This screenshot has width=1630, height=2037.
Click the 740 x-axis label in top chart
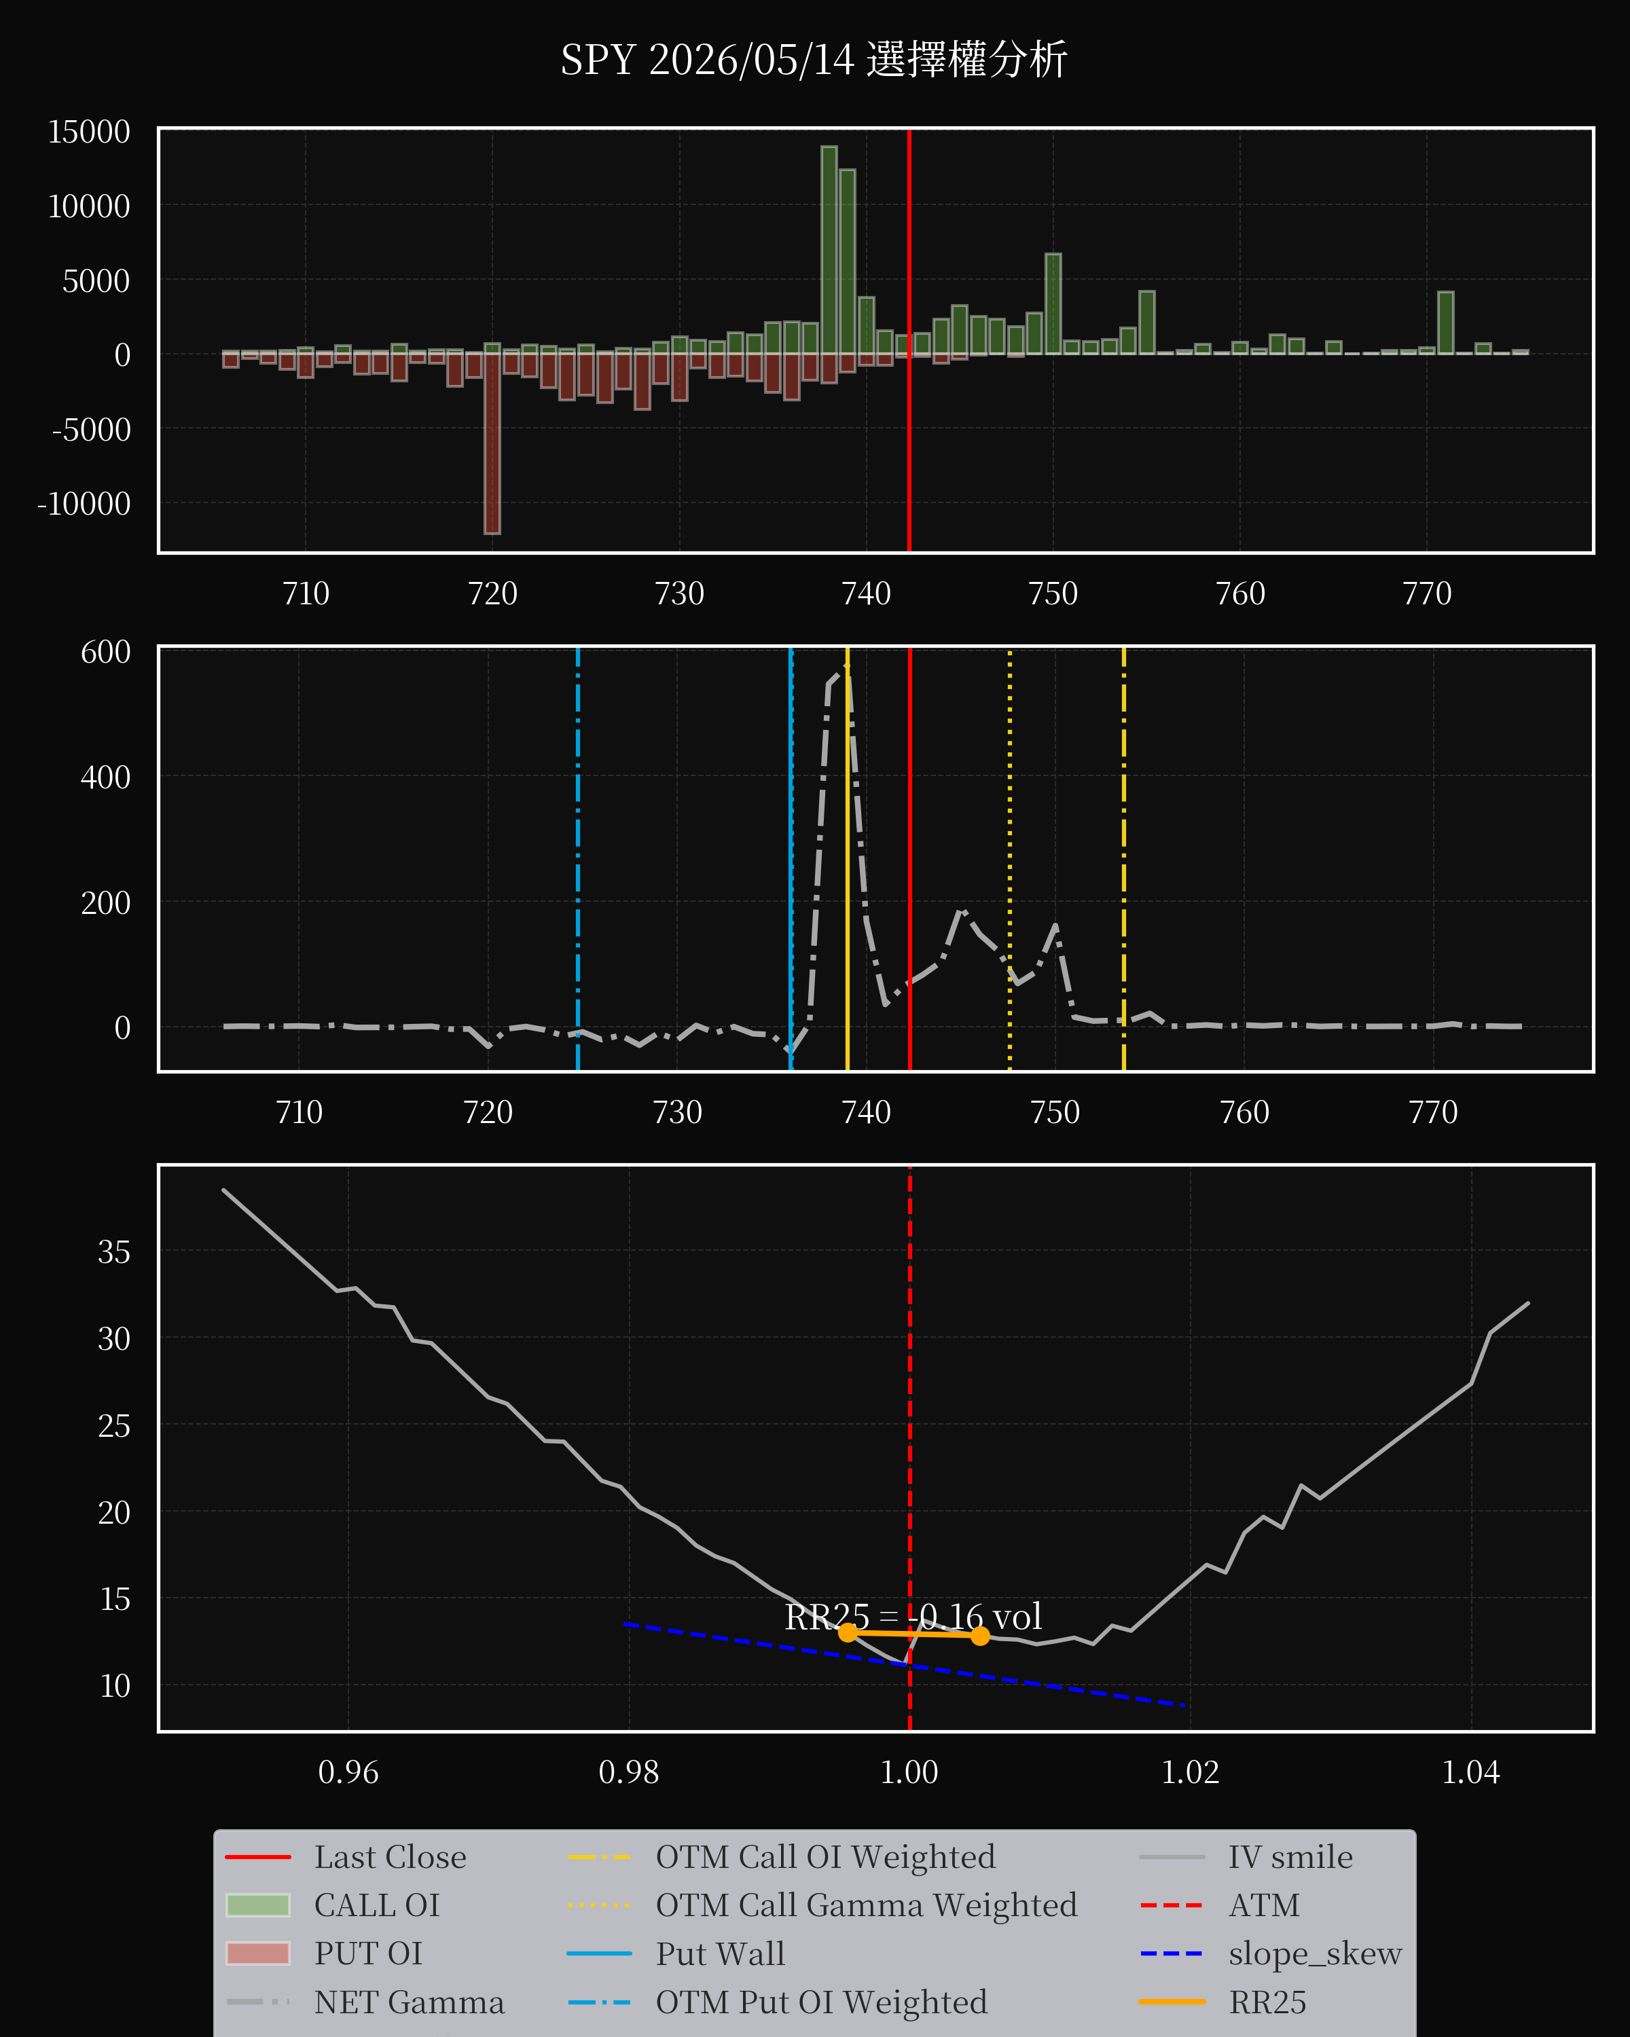click(865, 593)
